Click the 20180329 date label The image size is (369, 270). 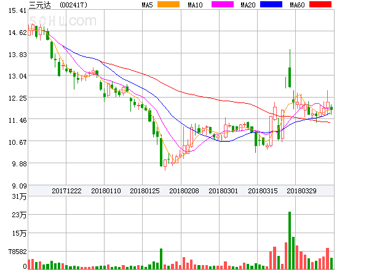click(x=301, y=191)
